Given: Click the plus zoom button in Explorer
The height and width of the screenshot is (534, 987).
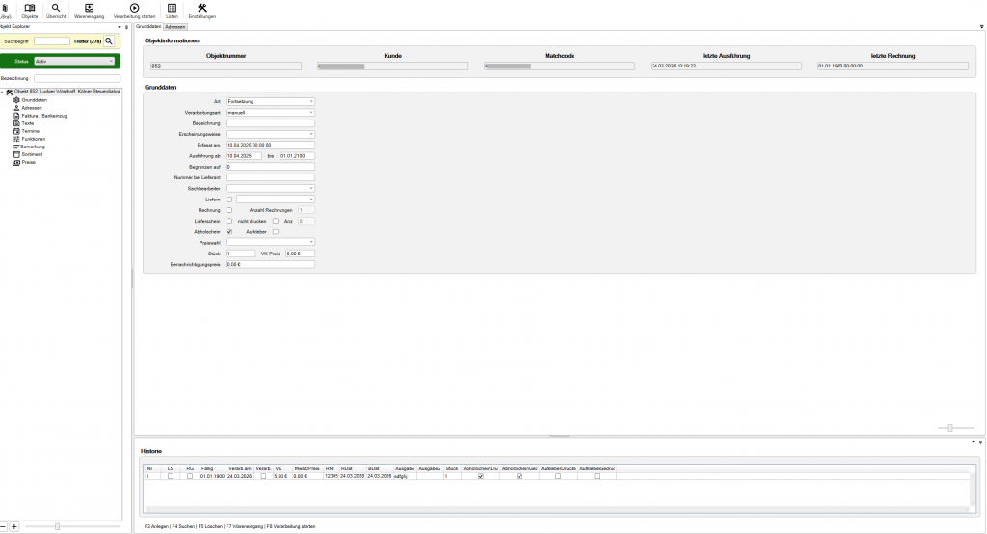Looking at the screenshot, I should [14, 526].
